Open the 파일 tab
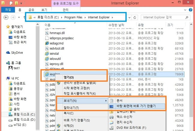The width and height of the screenshot is (195, 131). 8,10
